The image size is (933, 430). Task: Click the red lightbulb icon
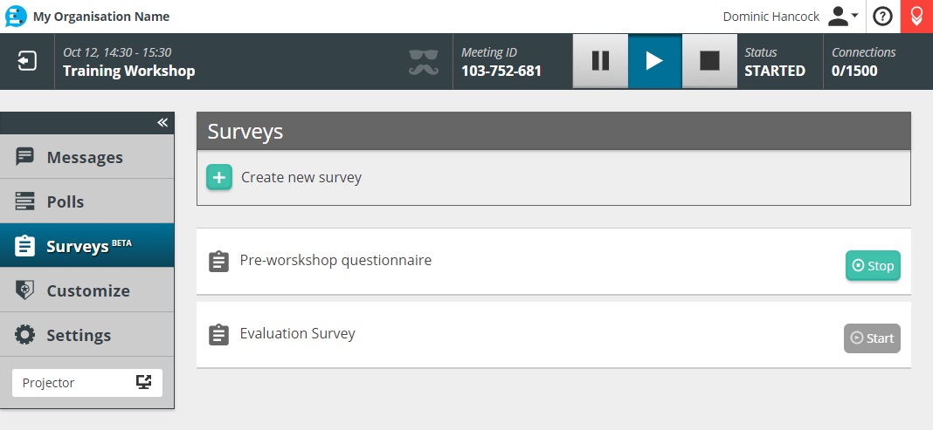coord(916,17)
